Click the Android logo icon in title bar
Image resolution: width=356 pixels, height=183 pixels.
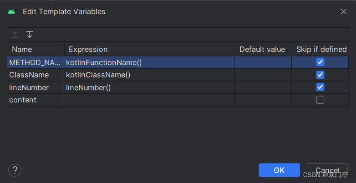[11, 11]
